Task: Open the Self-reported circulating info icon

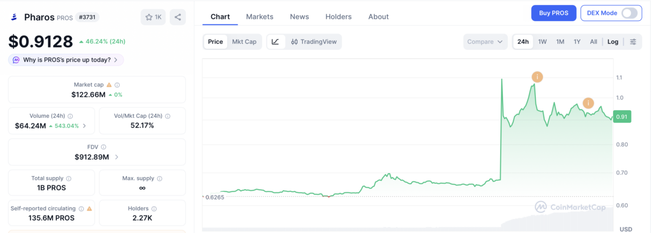Action: 81,209
